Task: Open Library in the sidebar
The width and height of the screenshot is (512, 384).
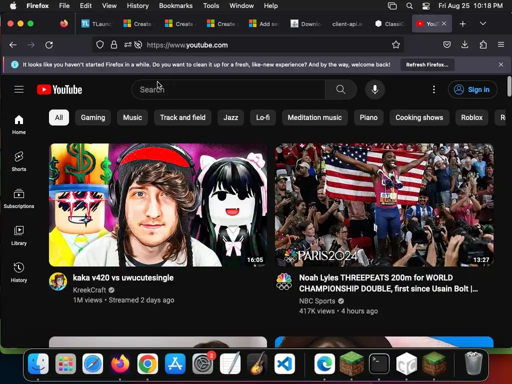Action: (19, 235)
